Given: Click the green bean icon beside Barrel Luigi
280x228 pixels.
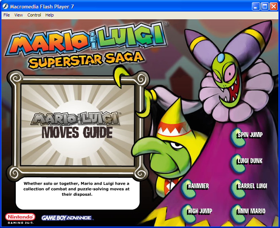Looking at the screenshot, I should (x=237, y=189).
